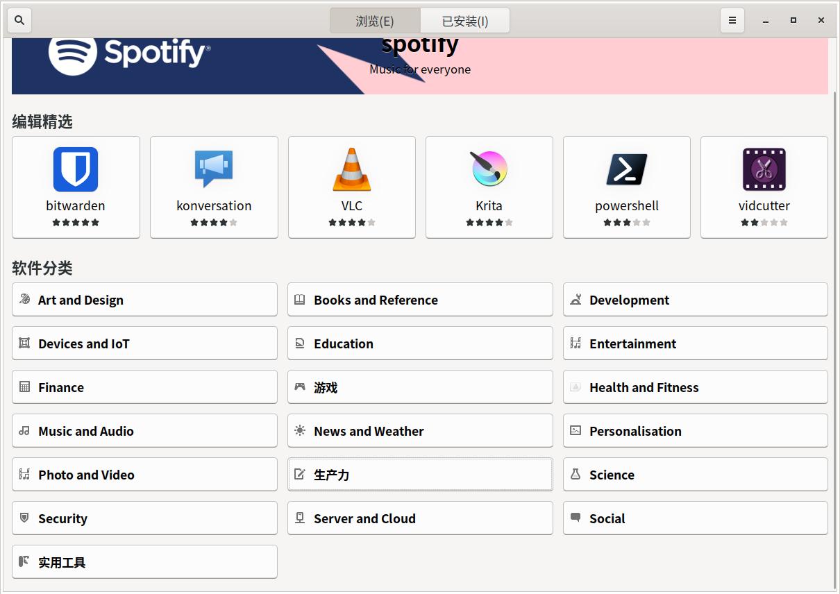Click the 游戏 category label
Viewport: 840px width, 594px height.
click(326, 387)
